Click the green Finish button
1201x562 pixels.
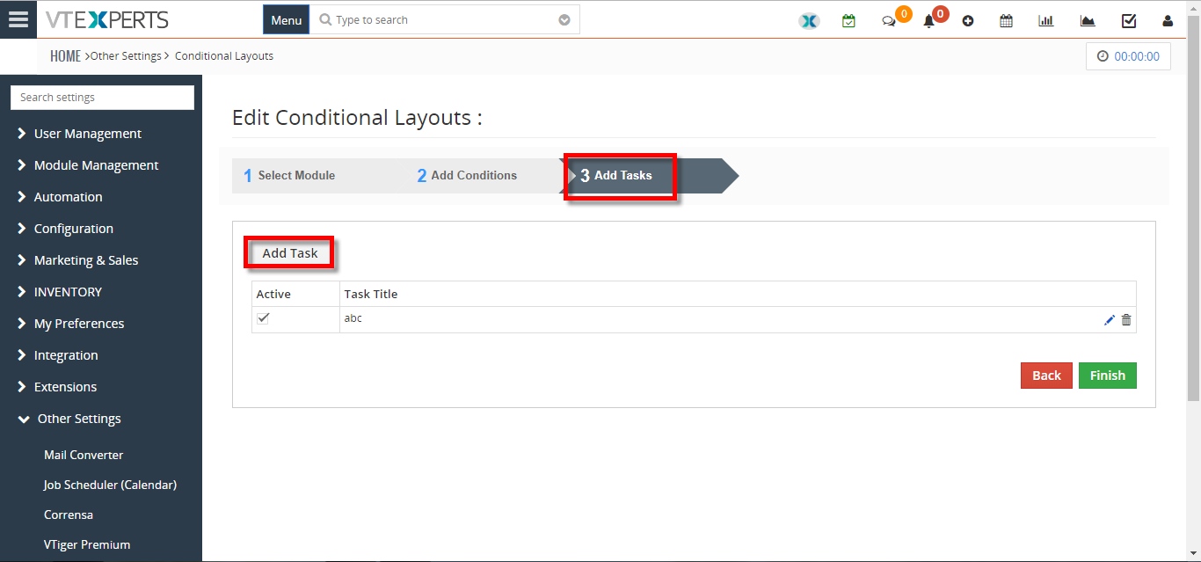[1108, 376]
